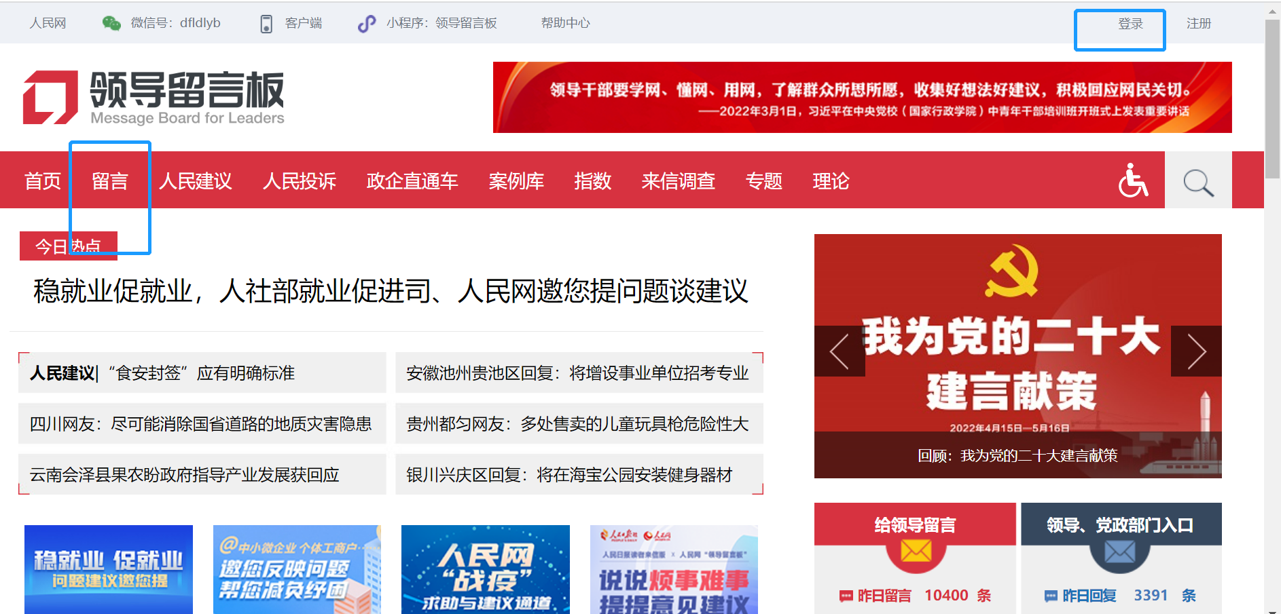This screenshot has height=614, width=1281.
Task: Click the page vertical scrollbar thumb
Action: (x=1272, y=98)
